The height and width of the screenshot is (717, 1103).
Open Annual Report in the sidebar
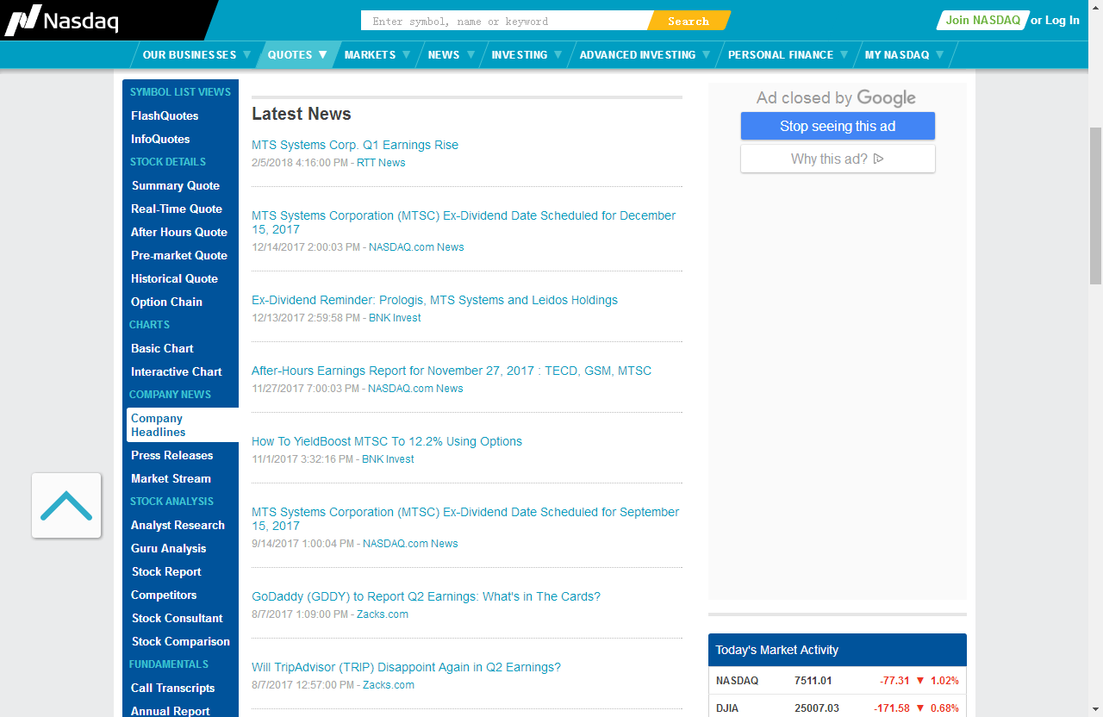[x=171, y=711]
